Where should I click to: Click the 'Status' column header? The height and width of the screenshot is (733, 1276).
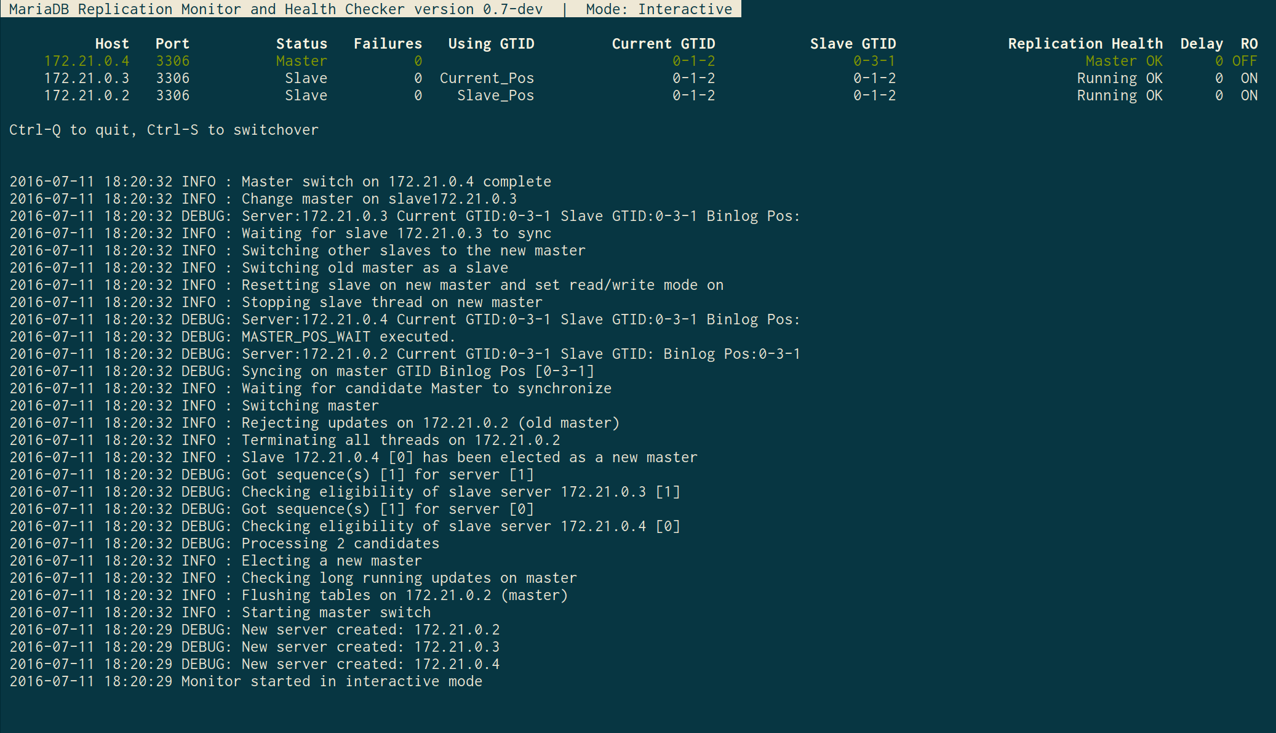[301, 44]
